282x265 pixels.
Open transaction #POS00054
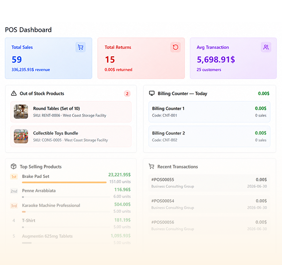[209, 204]
